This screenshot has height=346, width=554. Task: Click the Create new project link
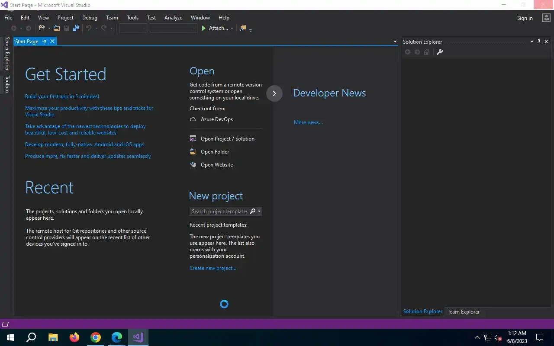pos(213,268)
